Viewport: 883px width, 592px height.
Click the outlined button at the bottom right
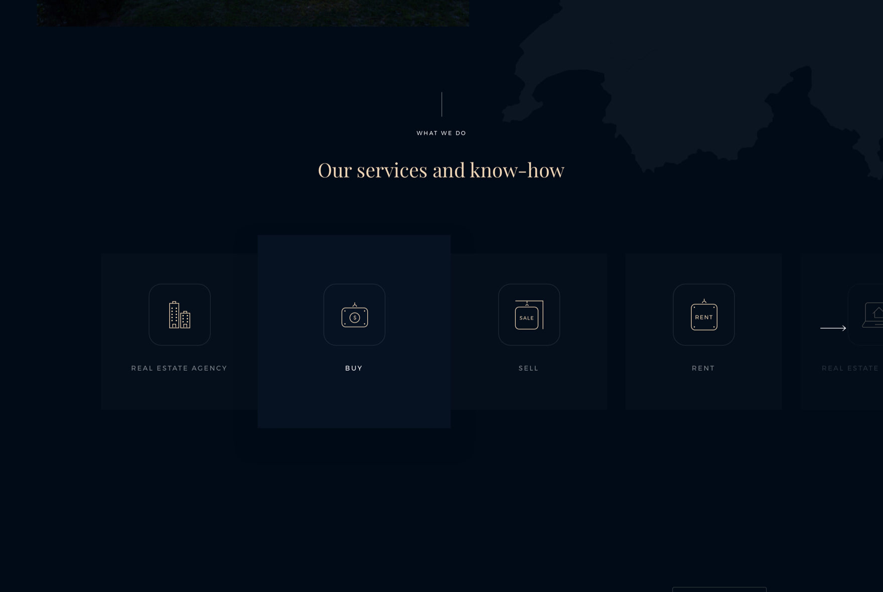pyautogui.click(x=719, y=589)
